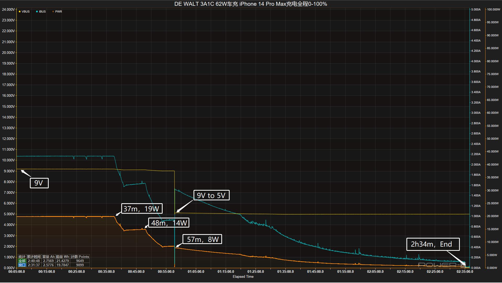Screen dimensions: 502x283
Task: Click the yellow VBUS legend swatch
Action: coord(20,12)
